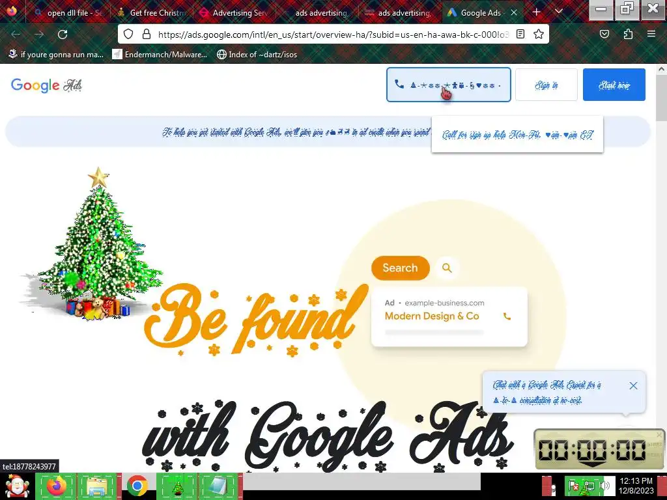Click the magnifier icon beside the Search pill
Screen dimensions: 667x500
pos(447,268)
